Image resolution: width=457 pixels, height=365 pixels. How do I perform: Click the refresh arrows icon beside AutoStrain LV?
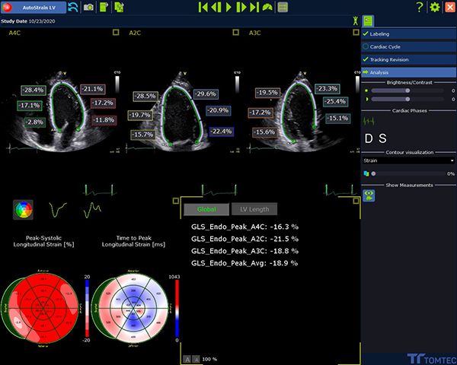tap(73, 7)
